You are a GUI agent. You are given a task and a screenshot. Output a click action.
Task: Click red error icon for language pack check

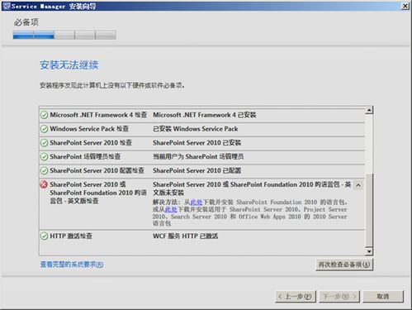[44, 184]
